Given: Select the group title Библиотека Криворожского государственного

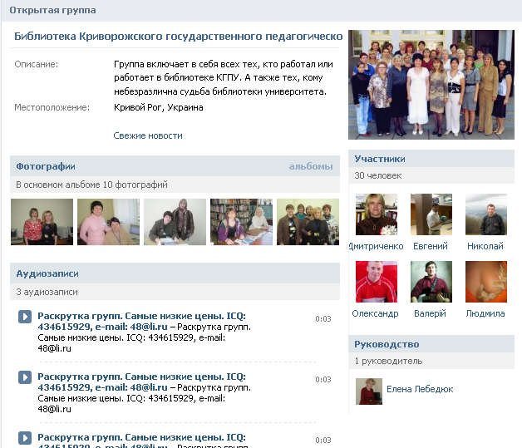Looking at the screenshot, I should click(179, 36).
